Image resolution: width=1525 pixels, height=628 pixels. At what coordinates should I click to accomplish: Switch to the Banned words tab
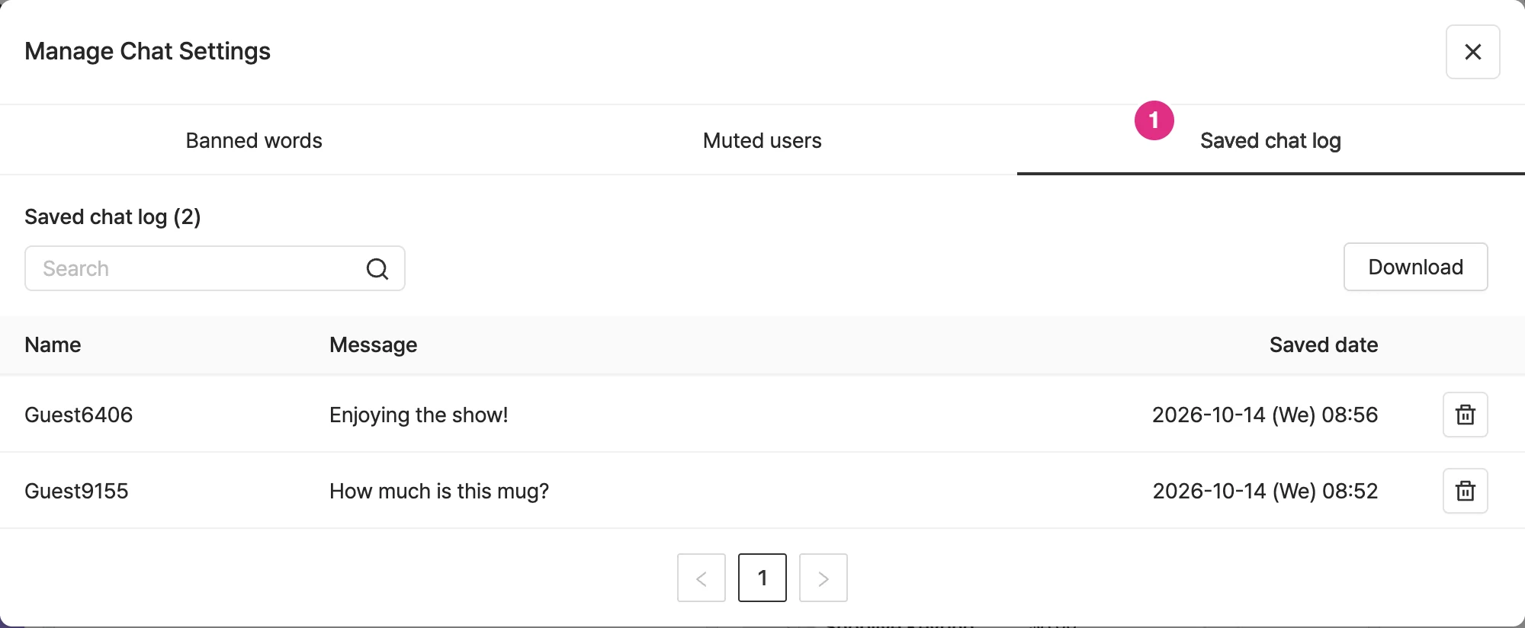[x=254, y=140]
